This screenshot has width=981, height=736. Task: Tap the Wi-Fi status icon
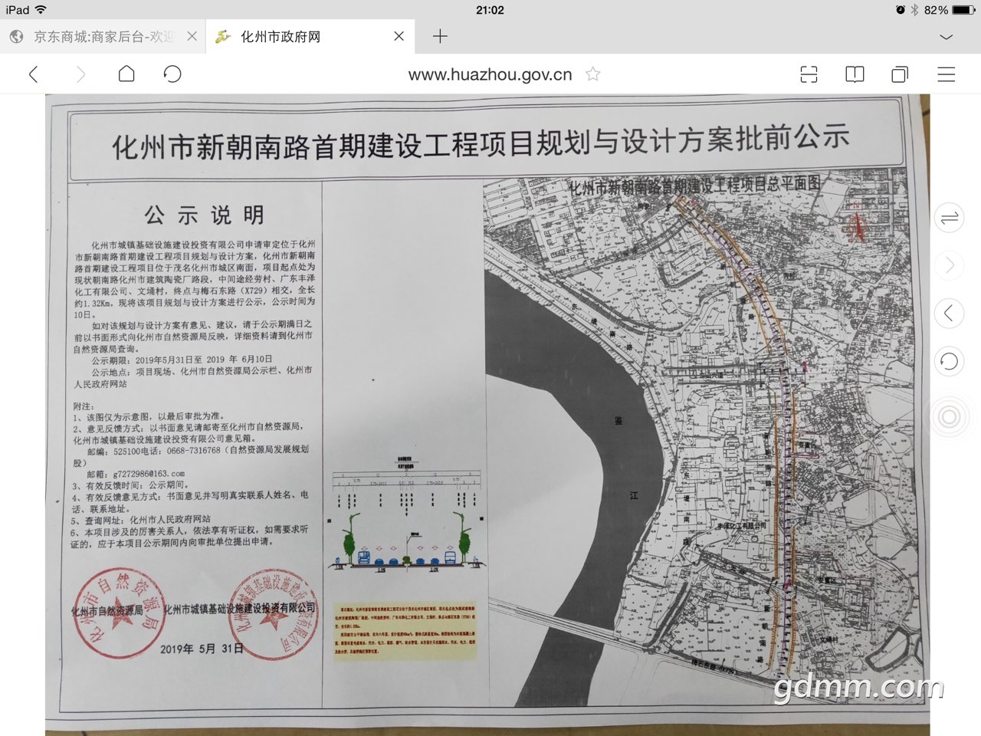click(40, 10)
